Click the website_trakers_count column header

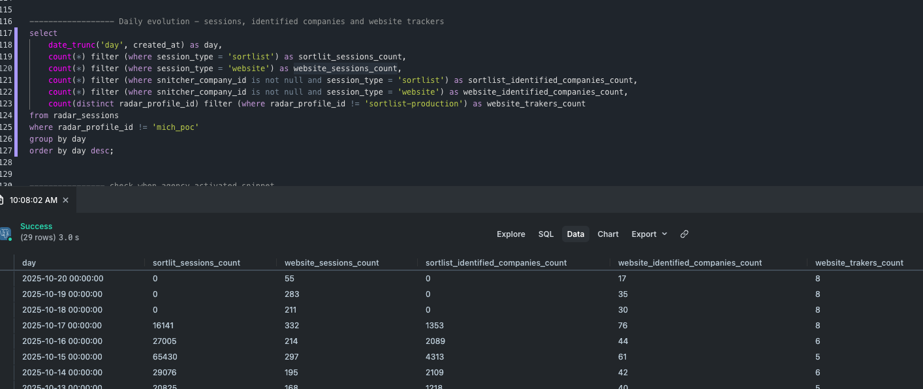(859, 263)
